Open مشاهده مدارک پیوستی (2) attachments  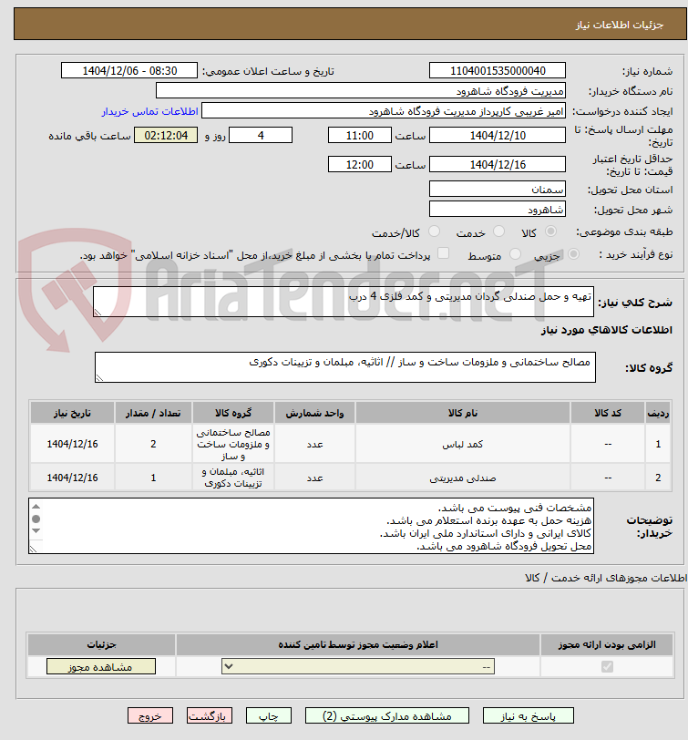pyautogui.click(x=387, y=715)
